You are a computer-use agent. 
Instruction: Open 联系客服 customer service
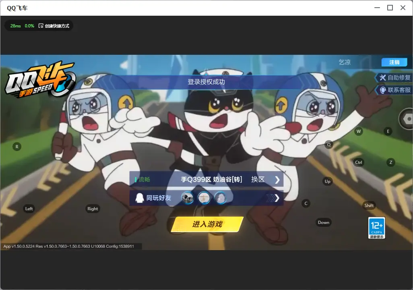tap(394, 90)
